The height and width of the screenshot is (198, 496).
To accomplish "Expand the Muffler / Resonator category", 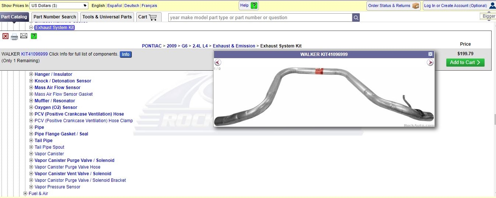I will 31,101.
